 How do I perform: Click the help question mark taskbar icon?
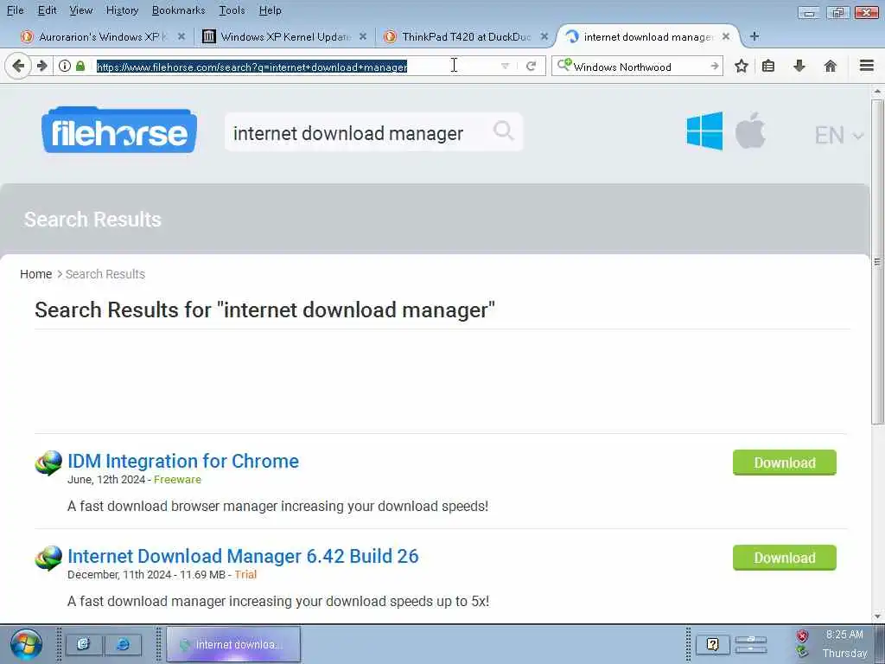712,644
